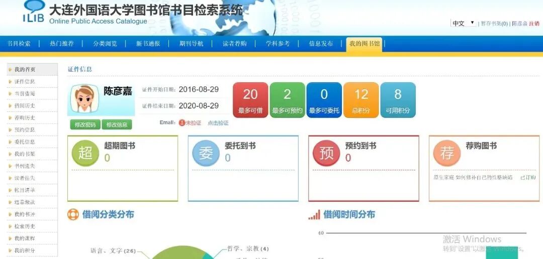Click the 借阅分类分布 heading
Screen dimensions: 543x259
pyautogui.click(x=108, y=214)
